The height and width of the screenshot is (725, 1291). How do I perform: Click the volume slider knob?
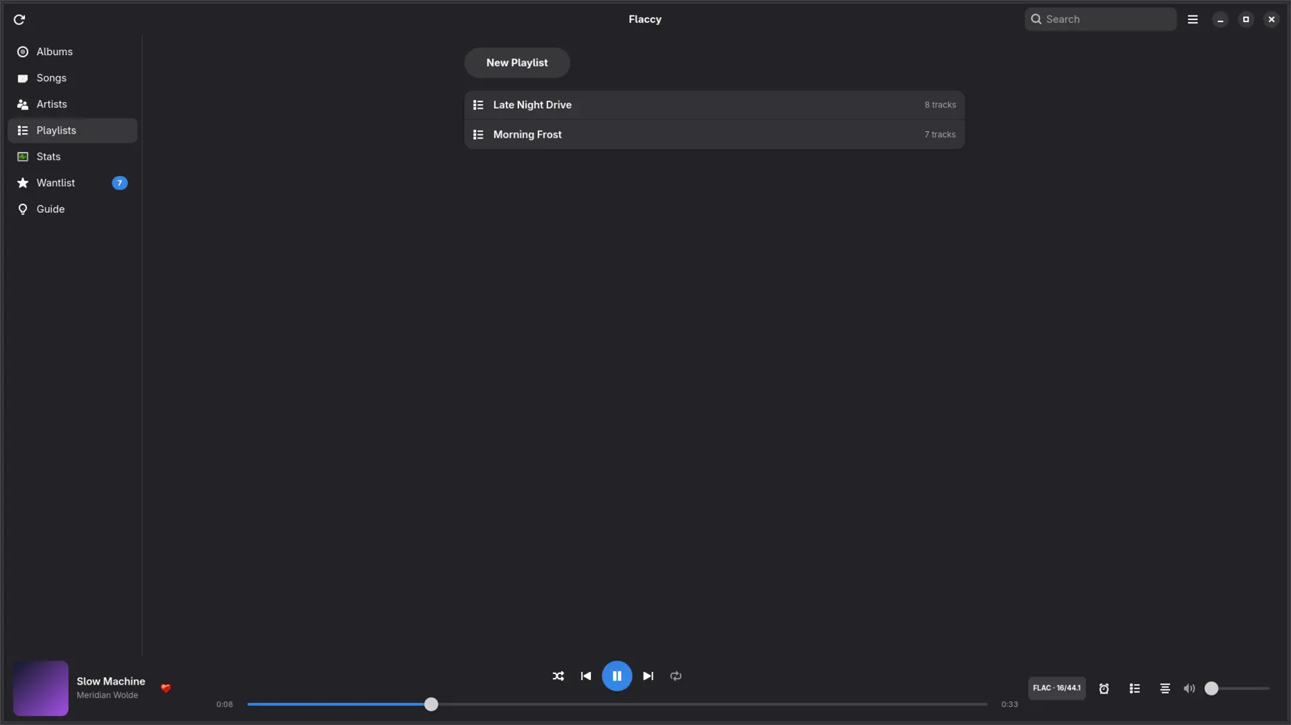(x=1211, y=689)
